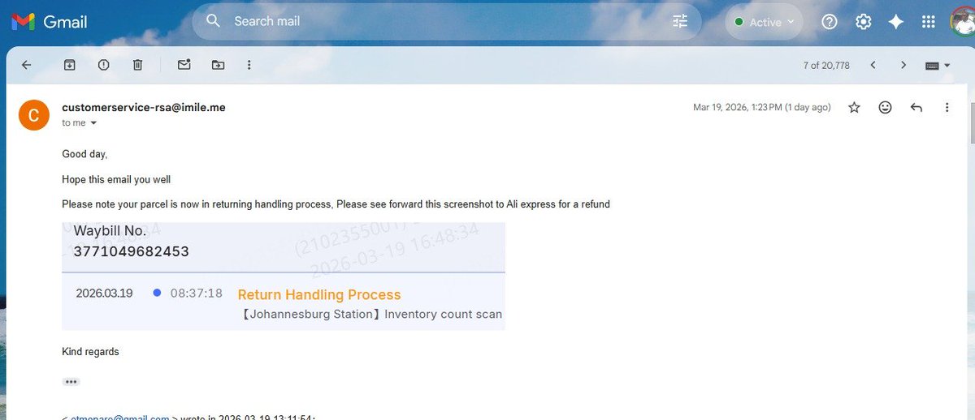This screenshot has width=975, height=420.
Task: Open the waybill tracking screenshot image
Action: (x=284, y=276)
